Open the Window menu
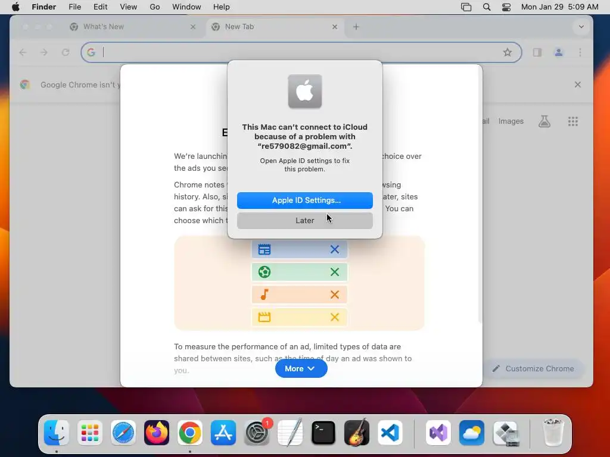 coord(186,7)
